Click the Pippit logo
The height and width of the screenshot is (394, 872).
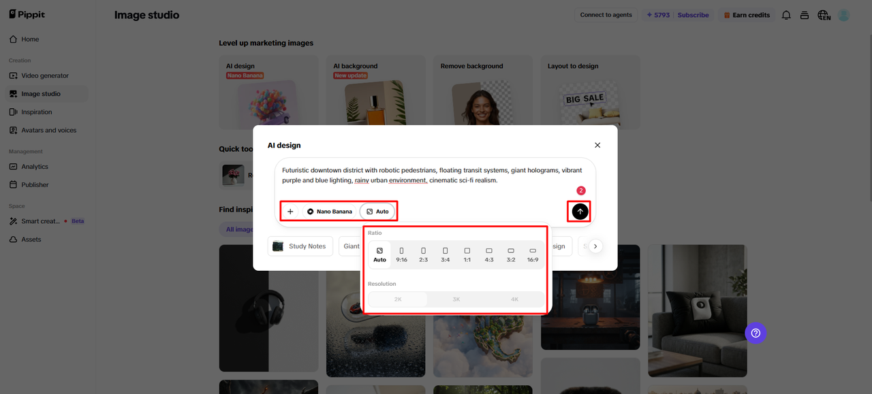(27, 14)
